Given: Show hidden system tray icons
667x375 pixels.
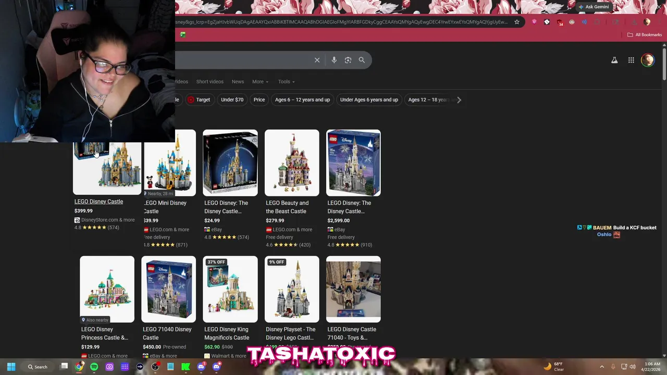Looking at the screenshot, I should [x=602, y=367].
